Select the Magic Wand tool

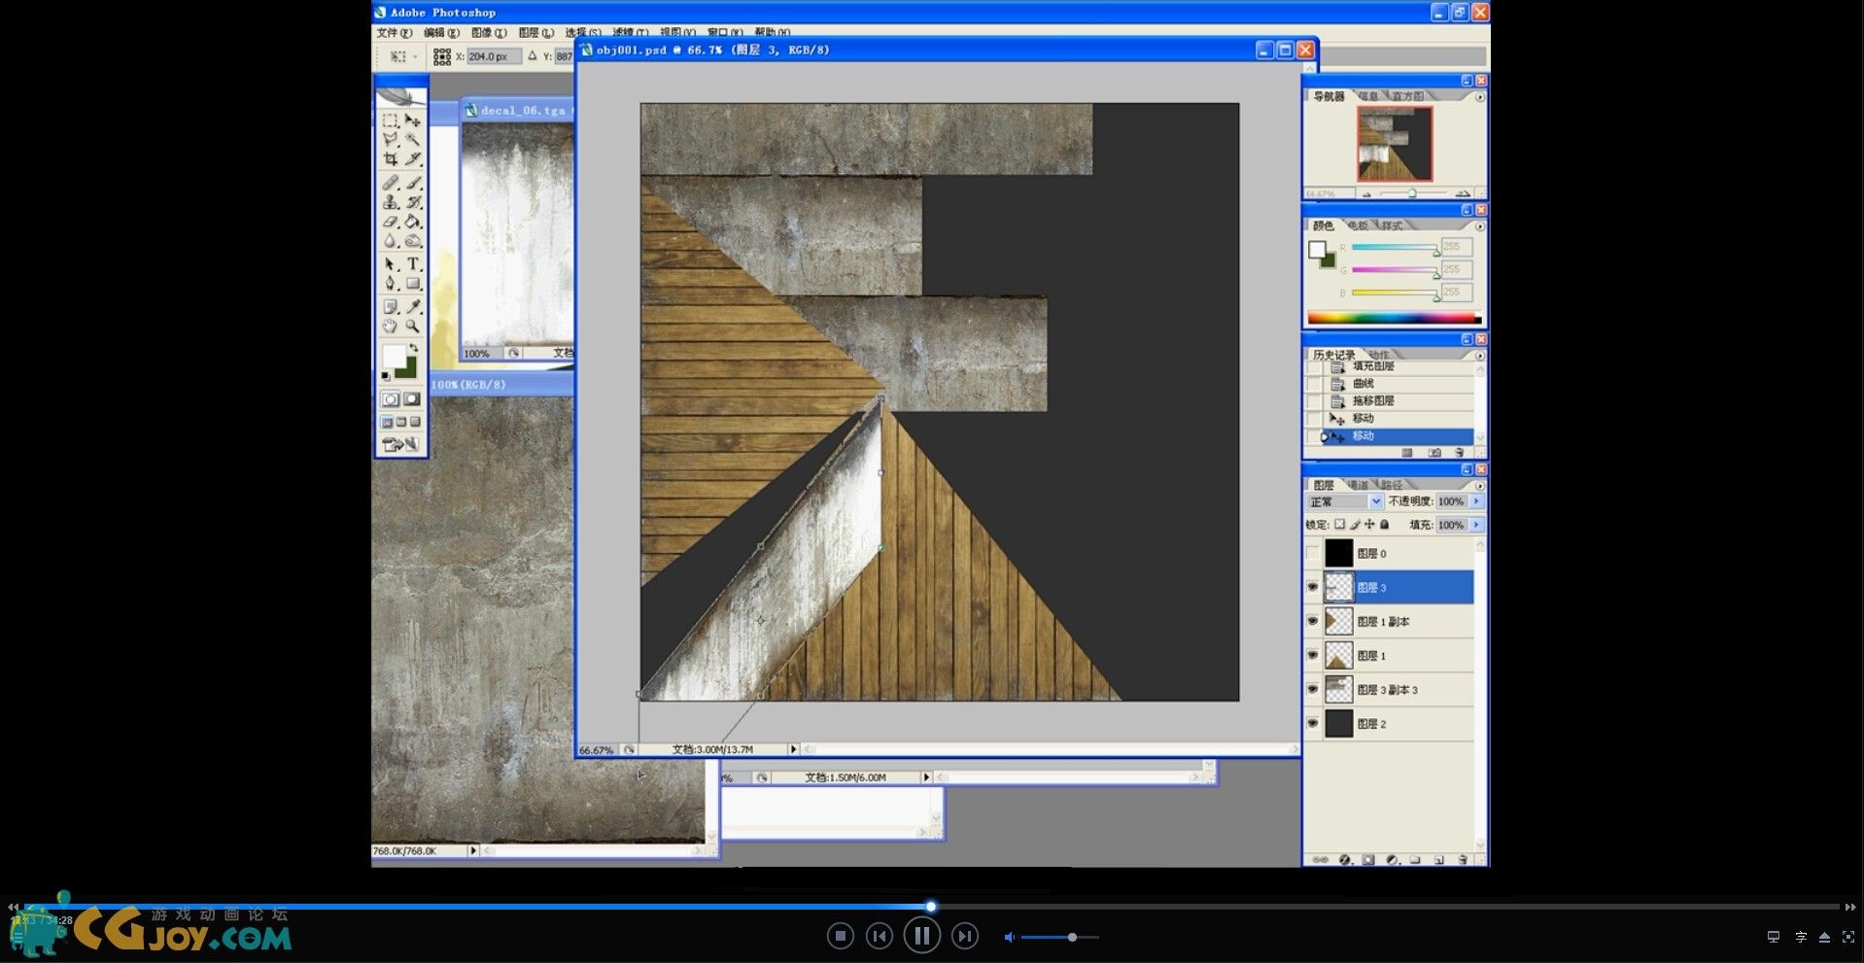click(413, 140)
